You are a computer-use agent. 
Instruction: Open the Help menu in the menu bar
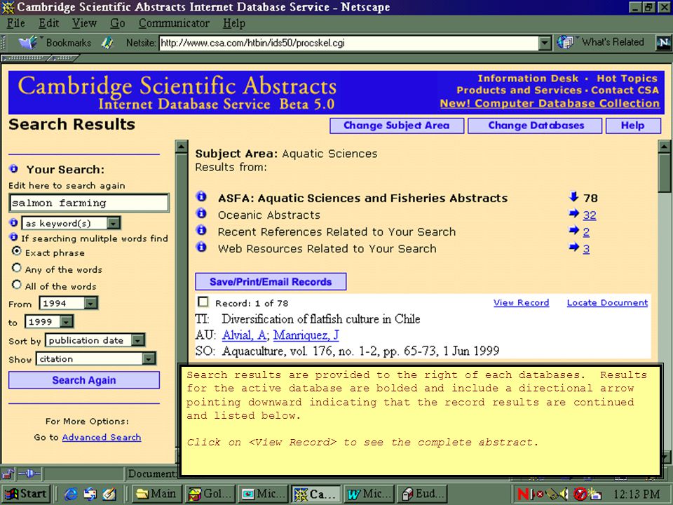tap(234, 23)
